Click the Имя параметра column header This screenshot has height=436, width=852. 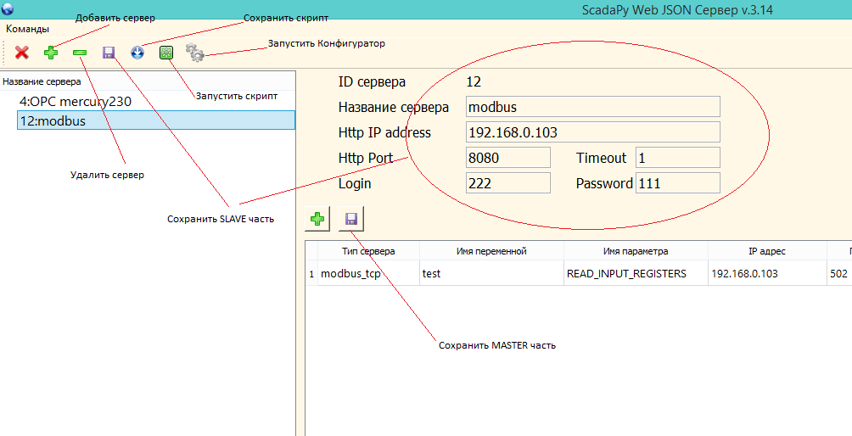(636, 251)
